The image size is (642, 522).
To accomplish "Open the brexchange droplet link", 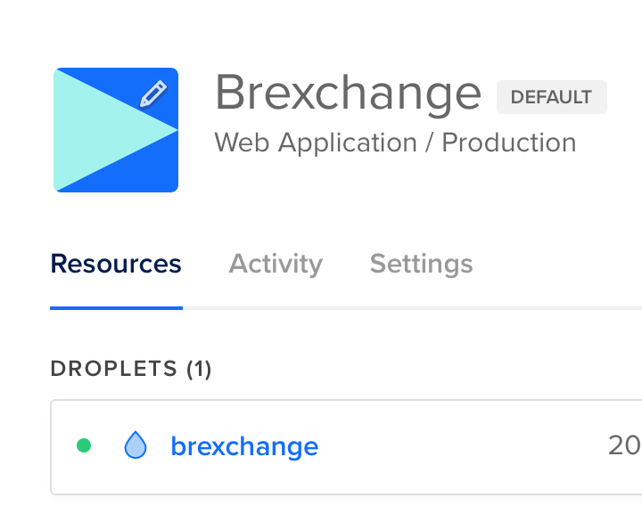I will click(x=244, y=445).
